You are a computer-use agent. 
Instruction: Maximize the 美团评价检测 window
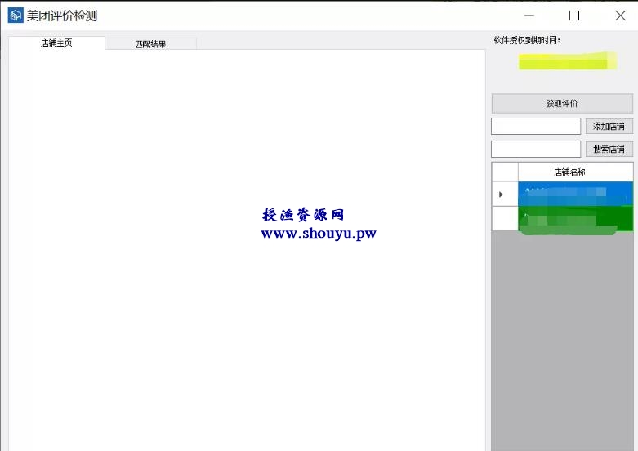pyautogui.click(x=574, y=16)
